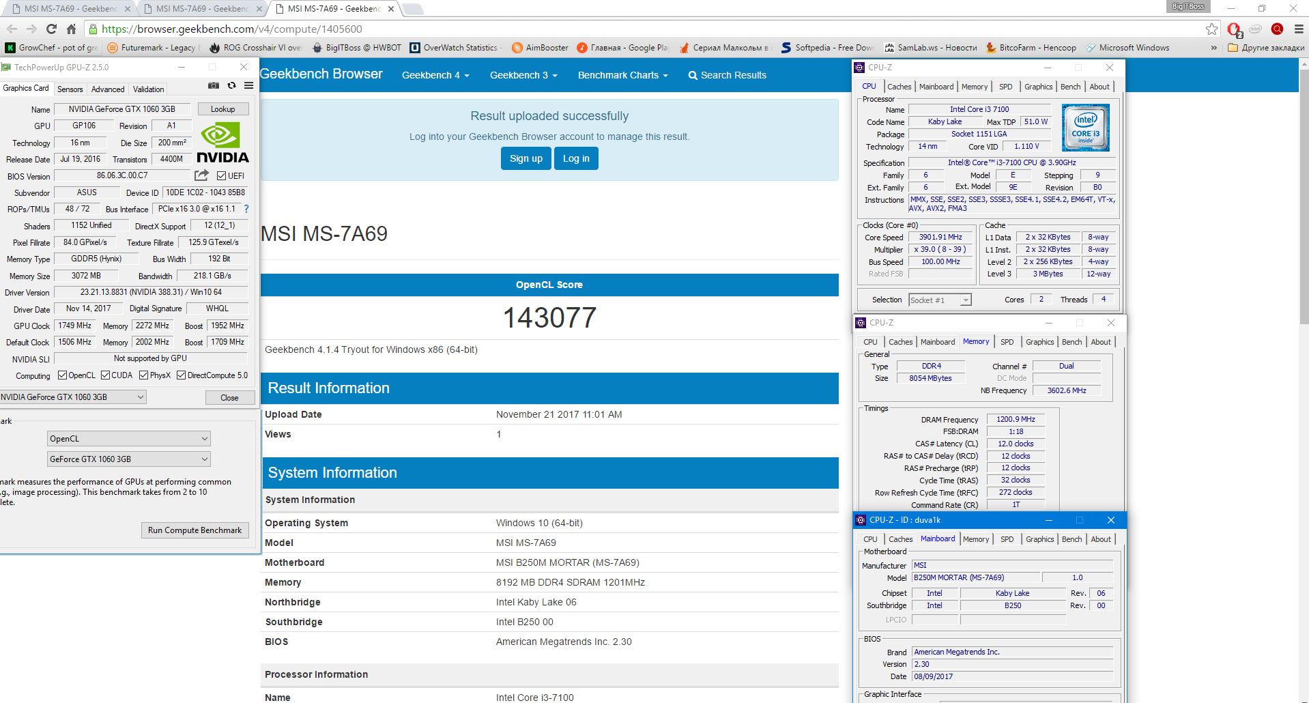Open the 'Другие закладки' bookmarks folder
The height and width of the screenshot is (703, 1309).
pos(1266,48)
